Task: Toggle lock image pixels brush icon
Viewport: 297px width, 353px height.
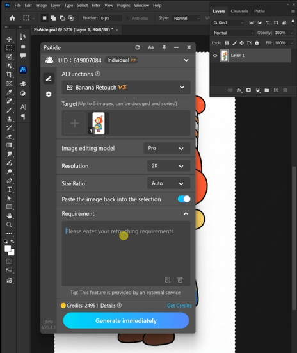Action: 234,43
